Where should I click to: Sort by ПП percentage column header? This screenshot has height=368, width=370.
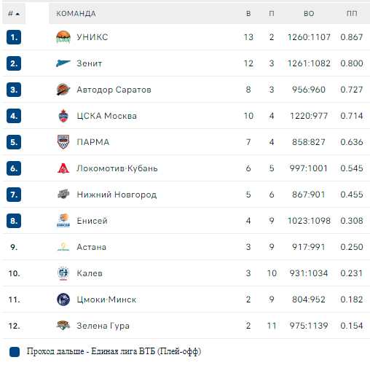pos(352,14)
